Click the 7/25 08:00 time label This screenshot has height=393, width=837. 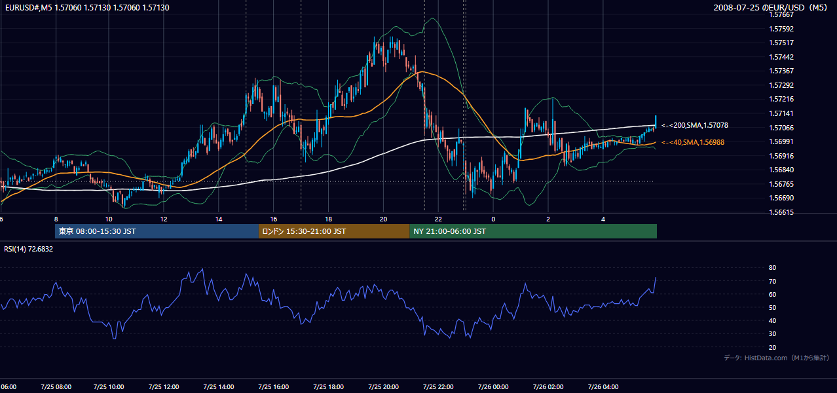click(x=55, y=386)
